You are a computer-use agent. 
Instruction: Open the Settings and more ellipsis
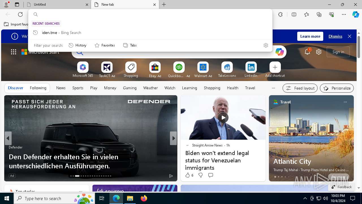344,14
